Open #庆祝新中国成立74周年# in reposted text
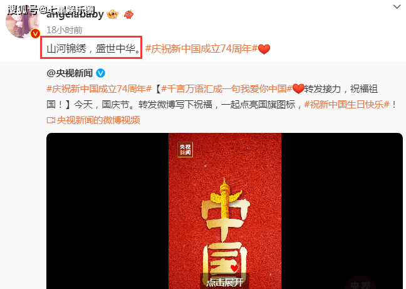Screen dimensions: 406x289 (x=99, y=89)
